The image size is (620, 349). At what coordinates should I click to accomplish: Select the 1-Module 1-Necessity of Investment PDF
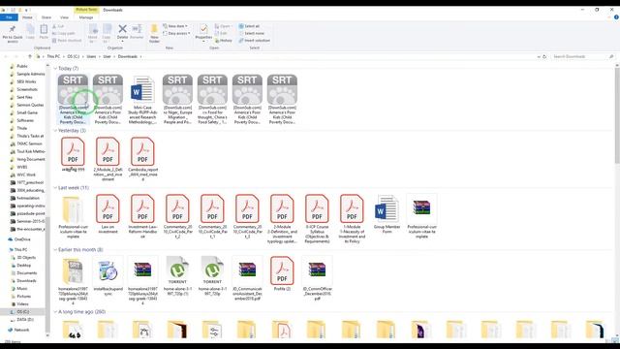352,218
